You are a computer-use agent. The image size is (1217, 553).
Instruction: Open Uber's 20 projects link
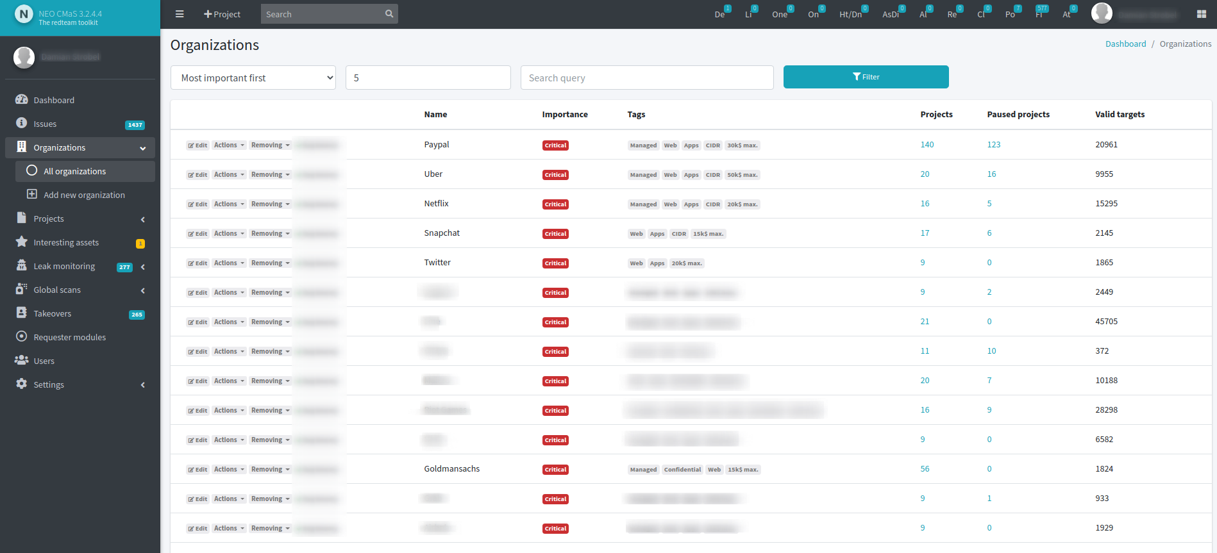(925, 174)
